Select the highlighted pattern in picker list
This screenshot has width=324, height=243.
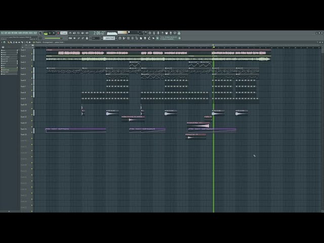[9, 70]
